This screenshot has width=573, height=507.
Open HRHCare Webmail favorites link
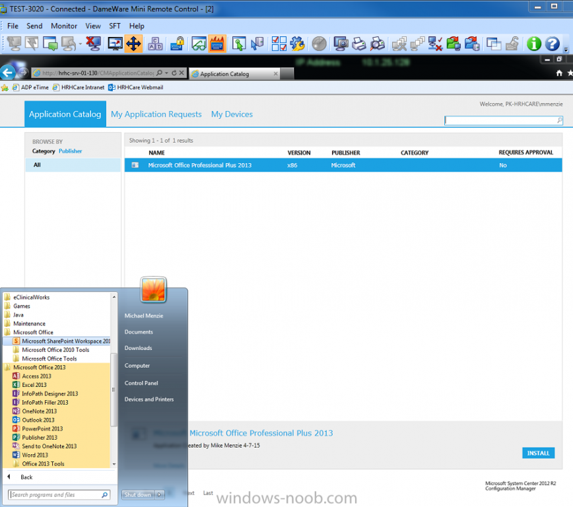(135, 87)
